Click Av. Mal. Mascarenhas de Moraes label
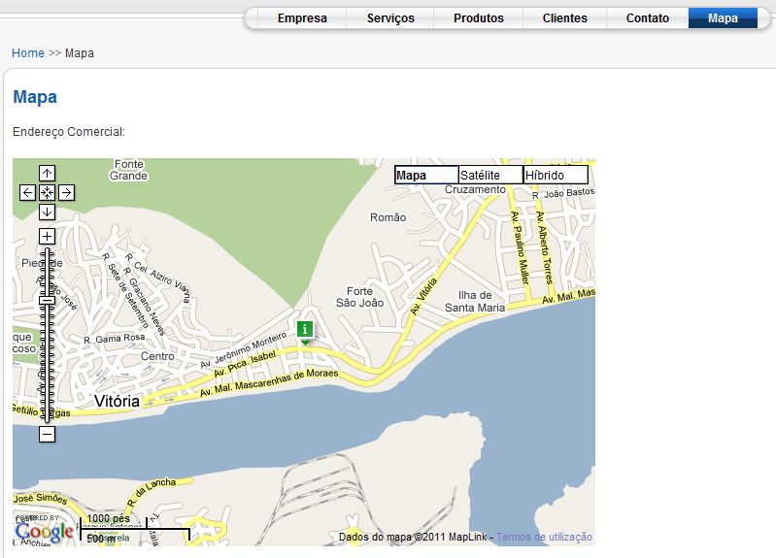The height and width of the screenshot is (558, 776). [269, 383]
